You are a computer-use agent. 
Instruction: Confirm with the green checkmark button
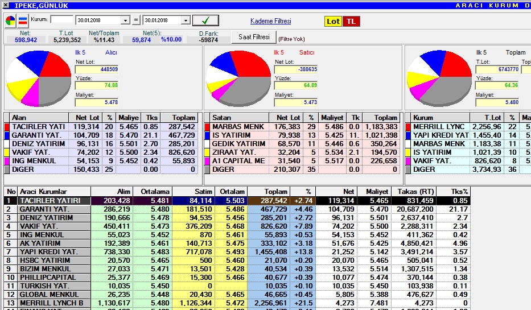pyautogui.click(x=205, y=20)
